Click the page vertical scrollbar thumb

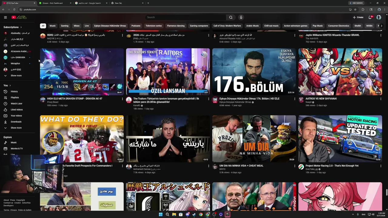pyautogui.click(x=386, y=193)
